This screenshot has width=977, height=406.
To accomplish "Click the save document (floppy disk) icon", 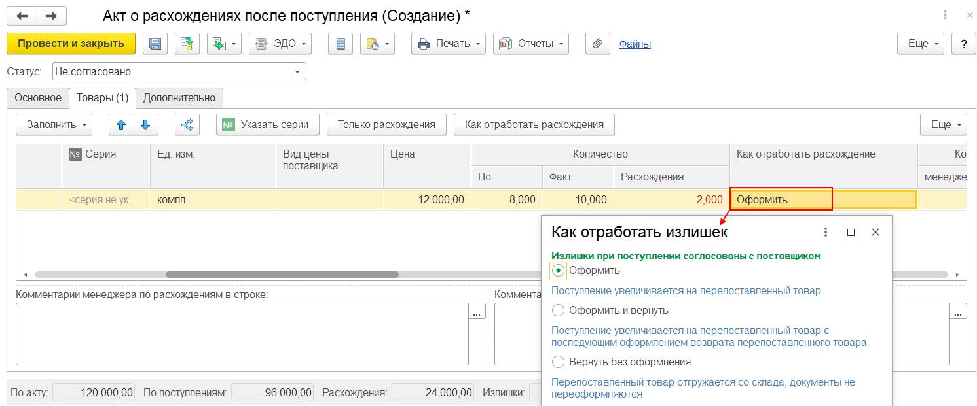I will pos(155,44).
